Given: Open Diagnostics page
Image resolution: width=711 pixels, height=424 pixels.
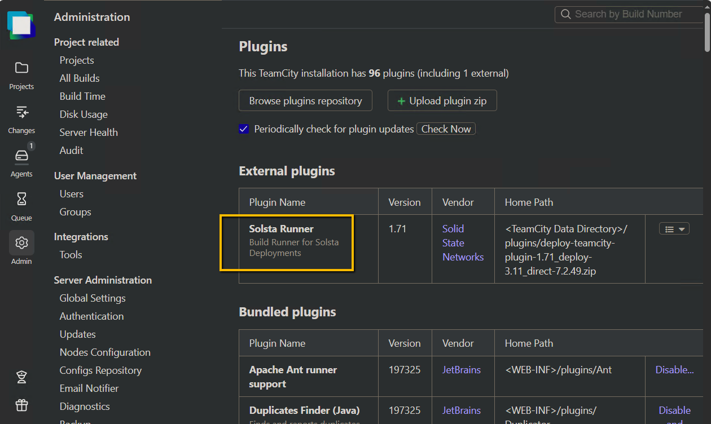Looking at the screenshot, I should click(x=85, y=407).
